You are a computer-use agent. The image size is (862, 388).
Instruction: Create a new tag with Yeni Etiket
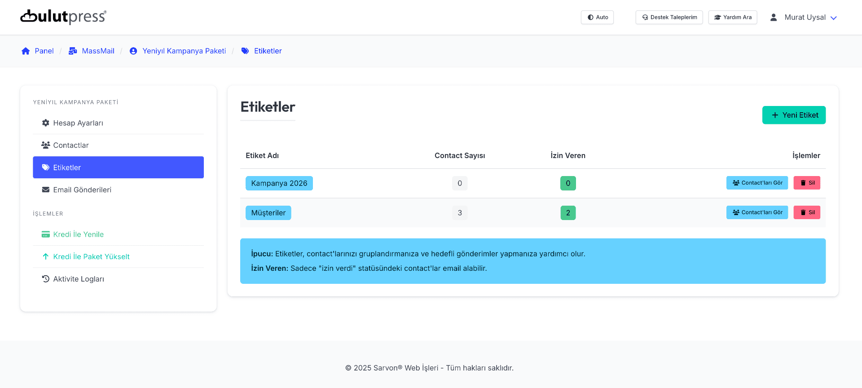[794, 115]
